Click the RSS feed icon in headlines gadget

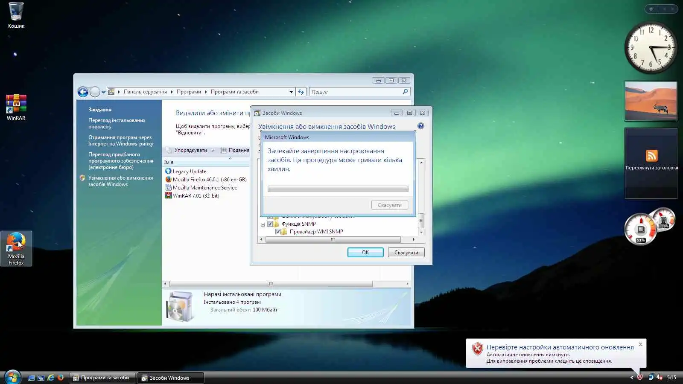tap(651, 155)
